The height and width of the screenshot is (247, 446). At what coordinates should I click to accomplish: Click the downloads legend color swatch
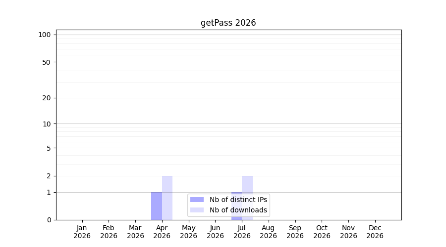(197, 210)
